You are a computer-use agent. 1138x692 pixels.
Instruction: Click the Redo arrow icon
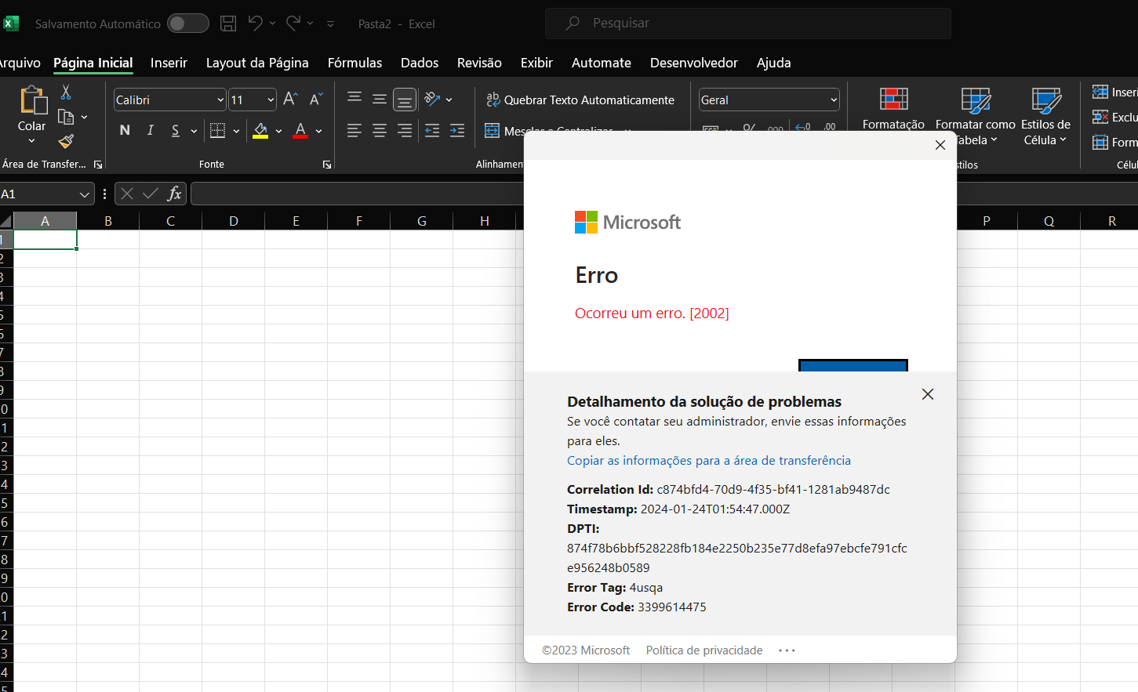pyautogui.click(x=293, y=23)
